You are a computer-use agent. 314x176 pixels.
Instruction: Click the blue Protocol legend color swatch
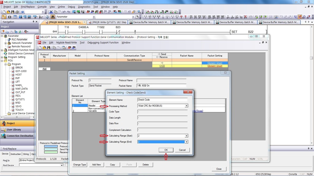click(51, 146)
